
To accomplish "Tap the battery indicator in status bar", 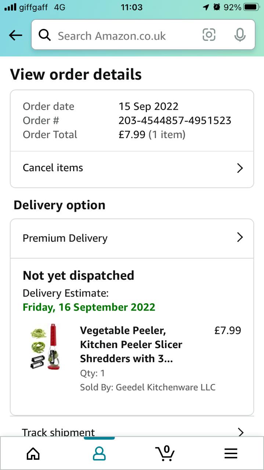I will pos(251,7).
